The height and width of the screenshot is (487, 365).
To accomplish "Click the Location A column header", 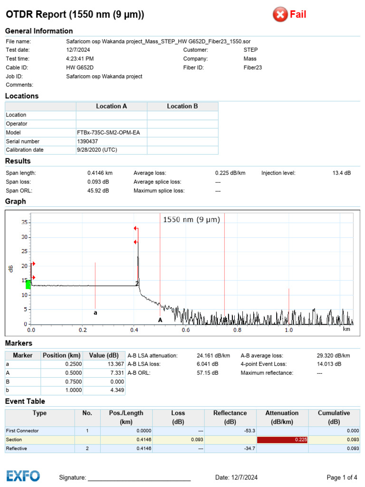I will [111, 106].
